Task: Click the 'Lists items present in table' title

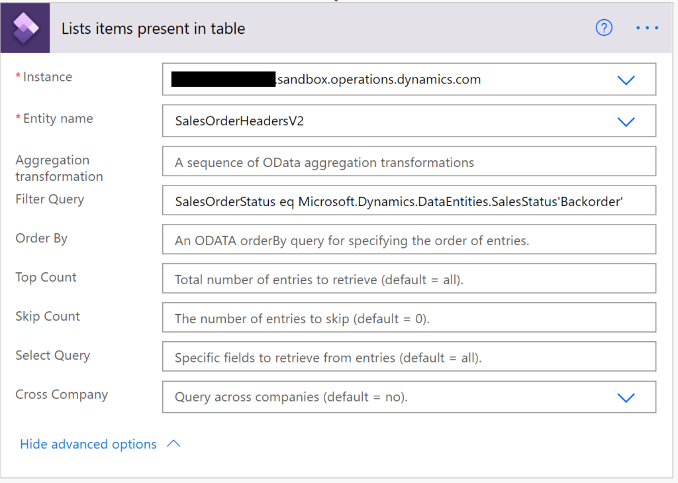Action: click(153, 28)
